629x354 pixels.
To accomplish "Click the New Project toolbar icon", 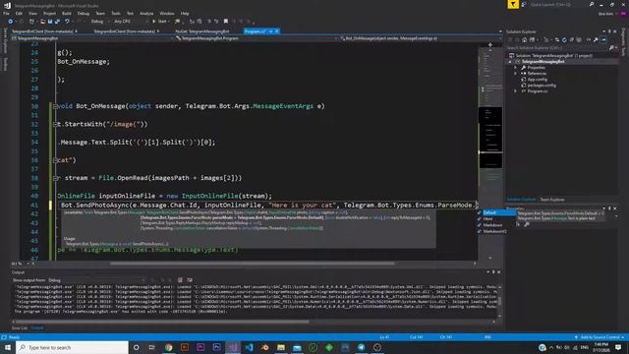I will 31,22.
